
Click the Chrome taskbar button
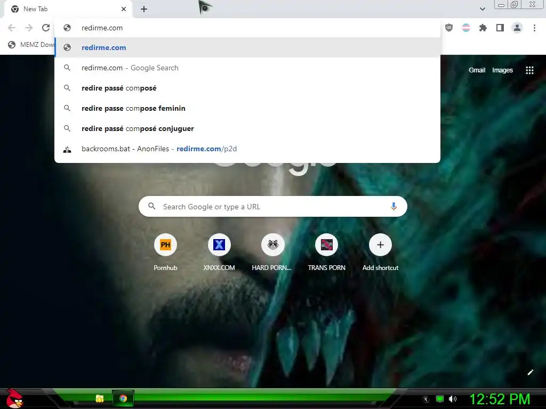point(123,398)
